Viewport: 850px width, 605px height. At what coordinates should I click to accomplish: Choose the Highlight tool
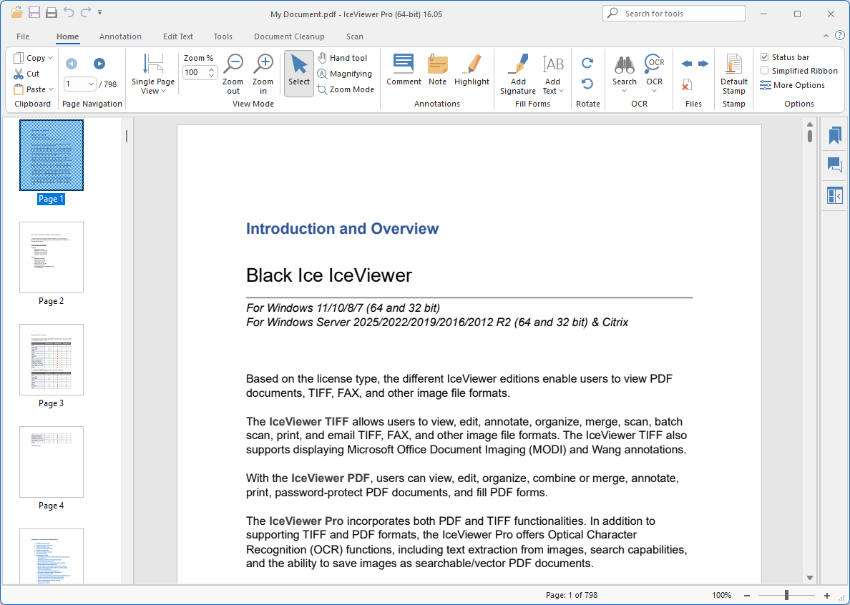(472, 69)
